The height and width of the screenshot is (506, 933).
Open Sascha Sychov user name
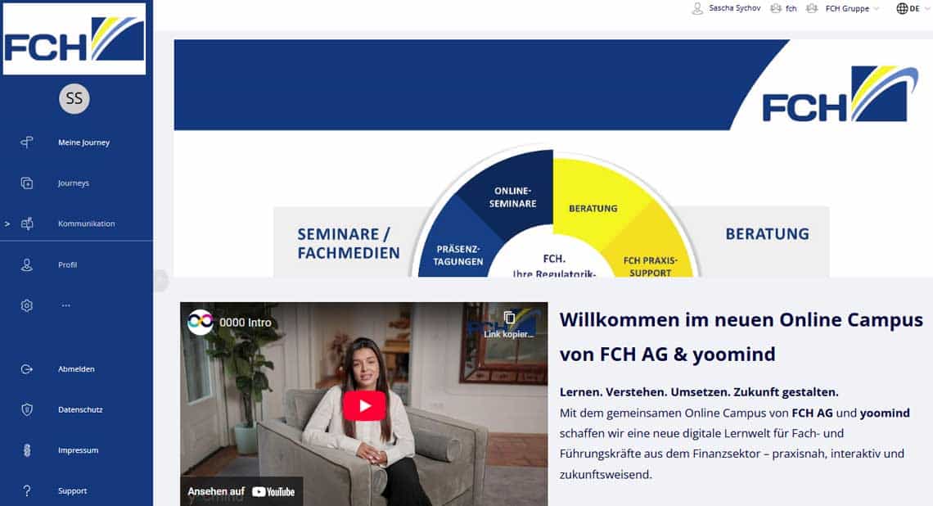734,8
